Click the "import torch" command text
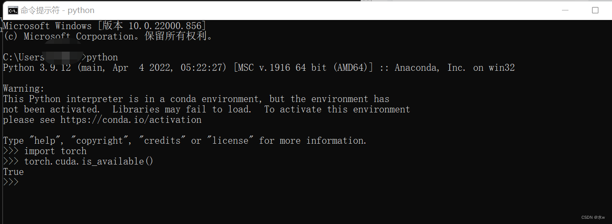This screenshot has width=612, height=224. pyautogui.click(x=55, y=151)
